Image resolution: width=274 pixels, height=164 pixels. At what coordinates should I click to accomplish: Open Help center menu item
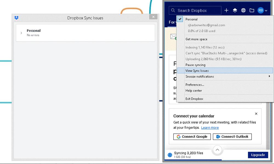click(x=194, y=91)
